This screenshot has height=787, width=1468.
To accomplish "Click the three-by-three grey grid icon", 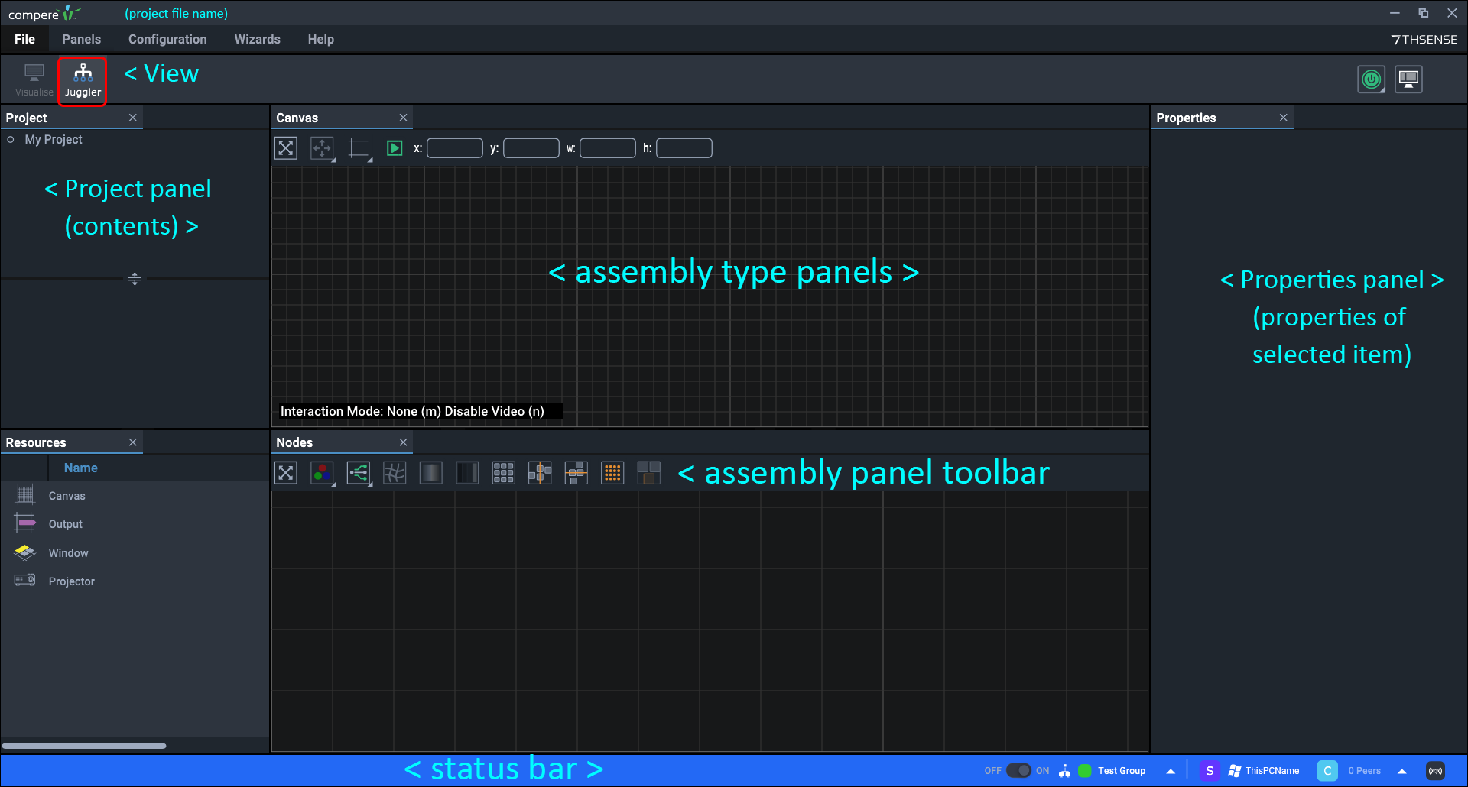I will [503, 473].
